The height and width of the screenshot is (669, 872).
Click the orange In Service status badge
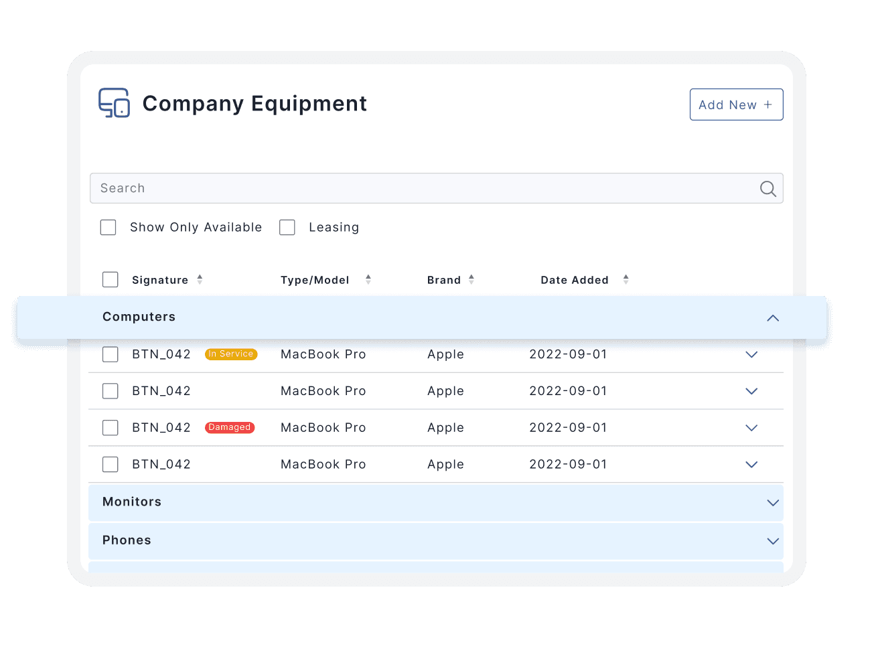231,354
